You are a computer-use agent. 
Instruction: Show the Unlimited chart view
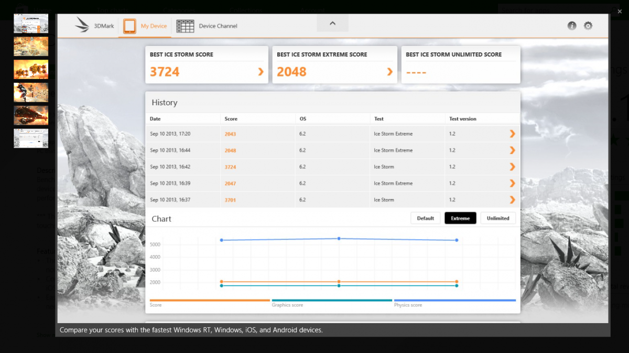(498, 218)
